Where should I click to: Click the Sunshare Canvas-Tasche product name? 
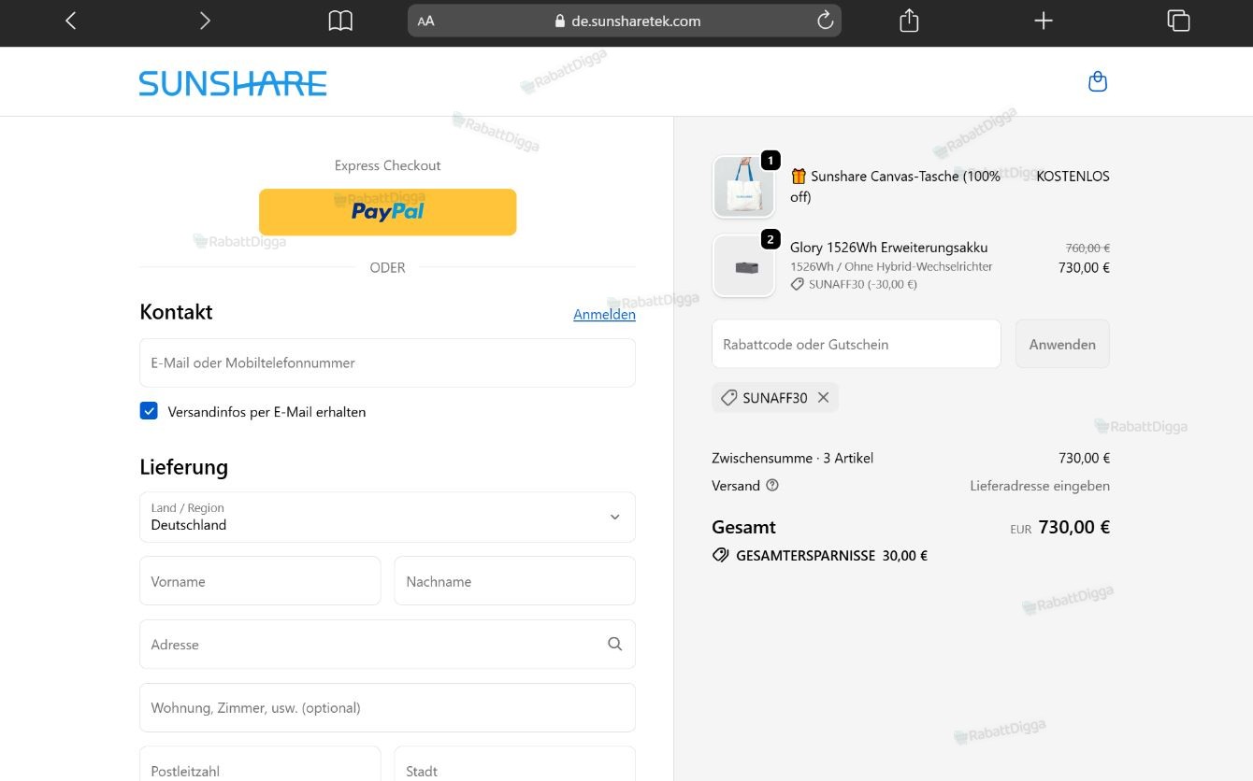coord(895,186)
